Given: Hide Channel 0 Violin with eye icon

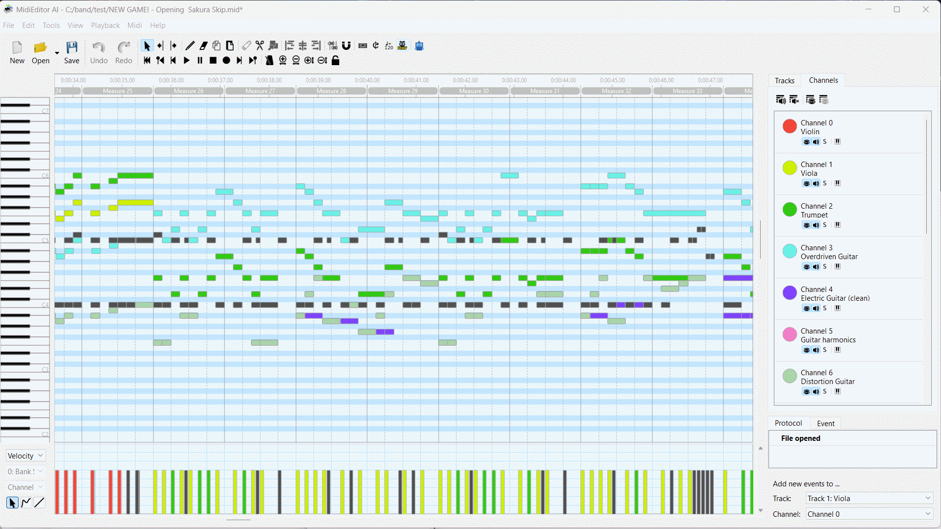Looking at the screenshot, I should click(x=806, y=142).
